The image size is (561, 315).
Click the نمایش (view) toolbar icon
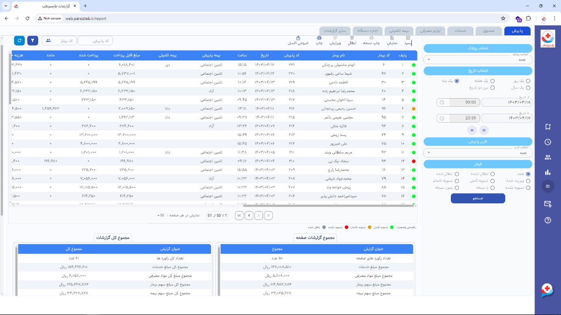[392, 38]
